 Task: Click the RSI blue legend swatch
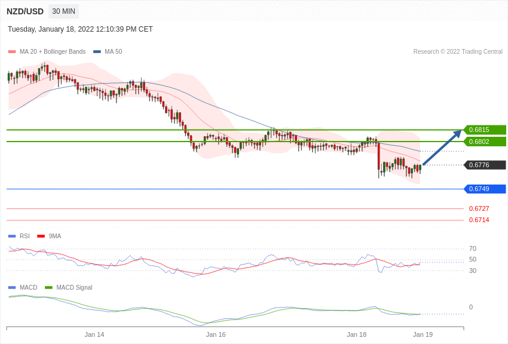point(12,236)
